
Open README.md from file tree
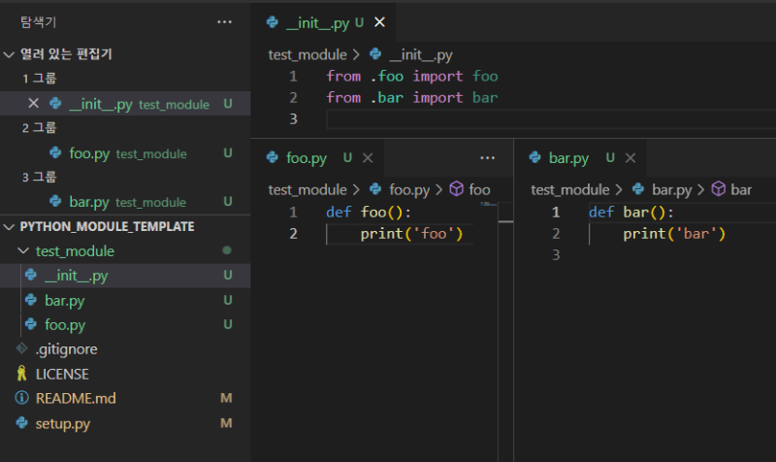[76, 398]
